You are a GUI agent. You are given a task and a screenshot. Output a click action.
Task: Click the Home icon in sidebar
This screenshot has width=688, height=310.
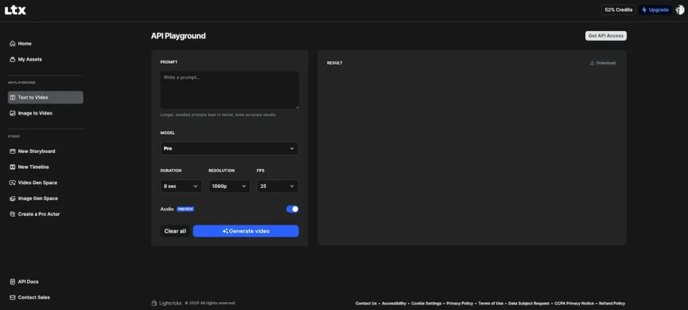[13, 44]
